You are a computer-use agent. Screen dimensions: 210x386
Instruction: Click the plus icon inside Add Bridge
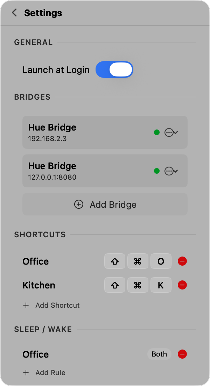tap(79, 204)
